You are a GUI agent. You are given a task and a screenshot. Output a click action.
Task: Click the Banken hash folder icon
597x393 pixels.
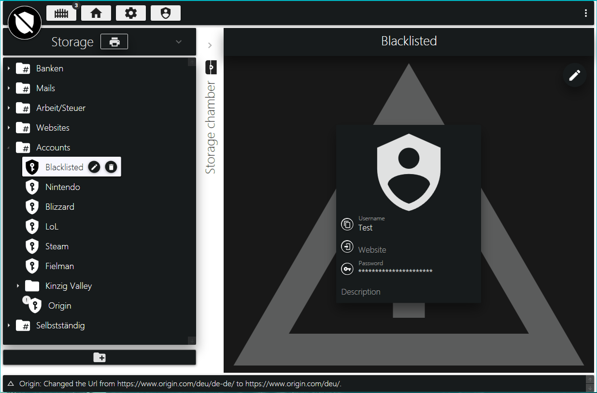(x=23, y=68)
